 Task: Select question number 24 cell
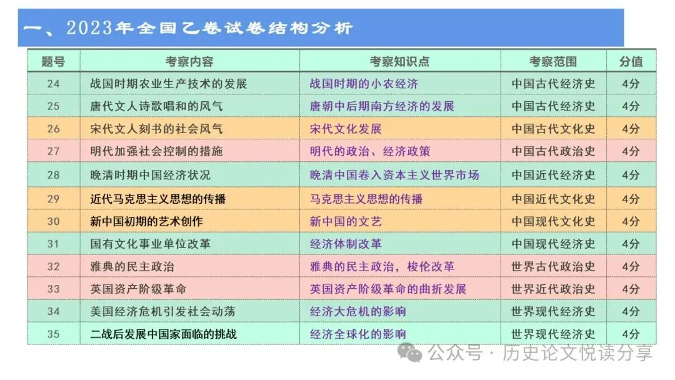[53, 84]
